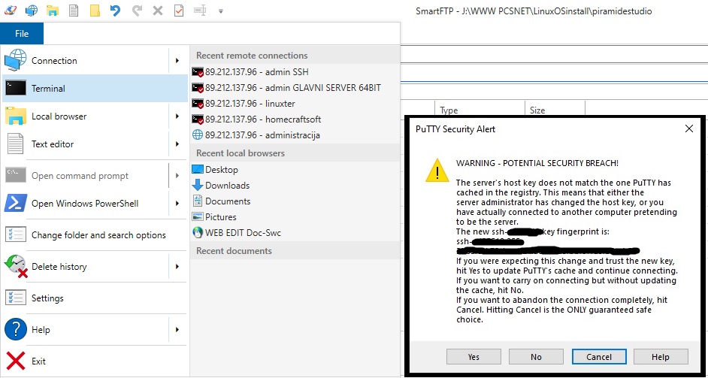Image resolution: width=708 pixels, height=378 pixels.
Task: Click the Type column header
Action: click(480, 110)
